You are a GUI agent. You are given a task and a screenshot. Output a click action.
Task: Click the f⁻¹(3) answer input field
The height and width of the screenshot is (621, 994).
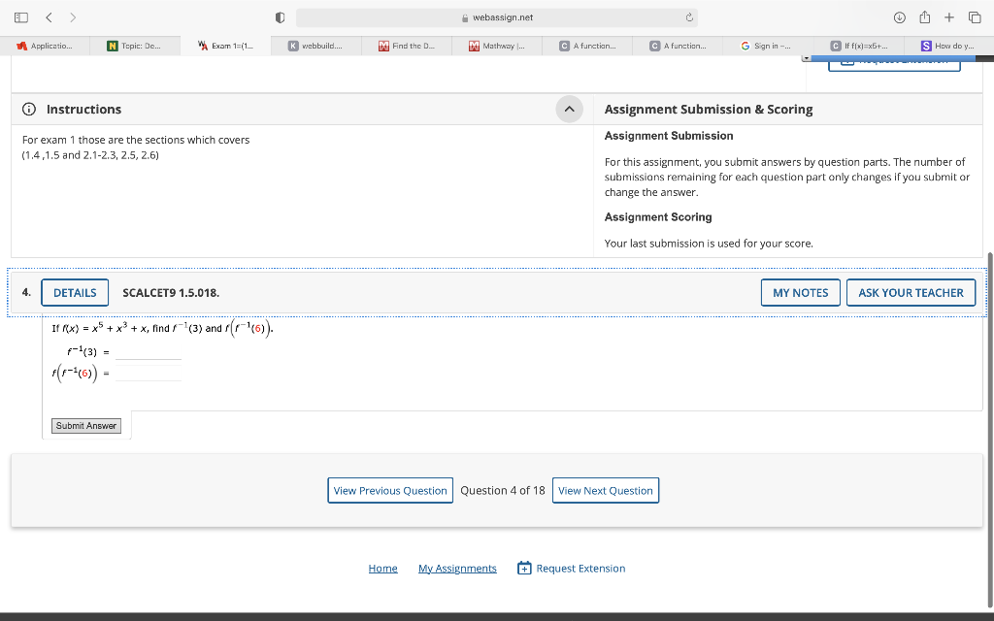click(147, 350)
